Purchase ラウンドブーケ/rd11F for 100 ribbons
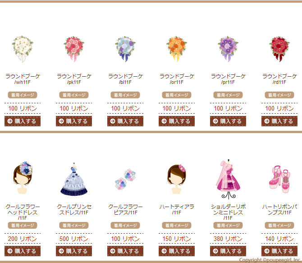The height and width of the screenshot is (263, 302). pos(279,121)
